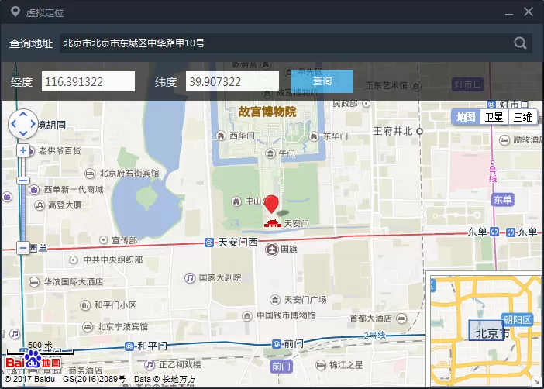Minimize the 虚拟定位 window
The width and height of the screenshot is (544, 389).
[509, 13]
